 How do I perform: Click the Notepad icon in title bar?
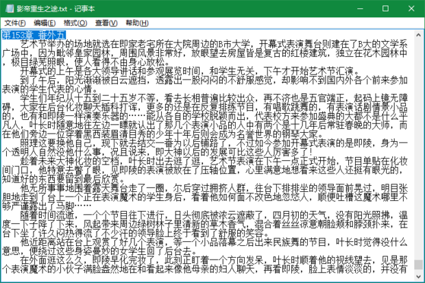(x=10, y=9)
